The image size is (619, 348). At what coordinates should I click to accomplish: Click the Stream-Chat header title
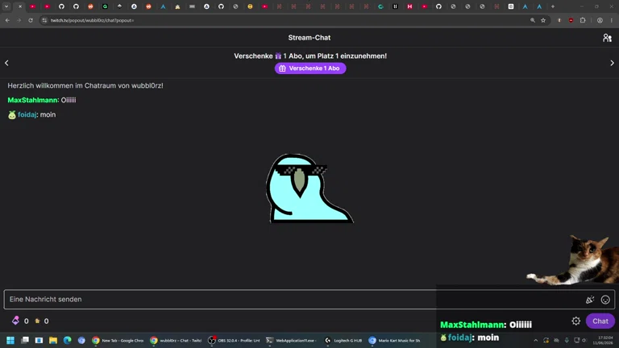tap(309, 38)
